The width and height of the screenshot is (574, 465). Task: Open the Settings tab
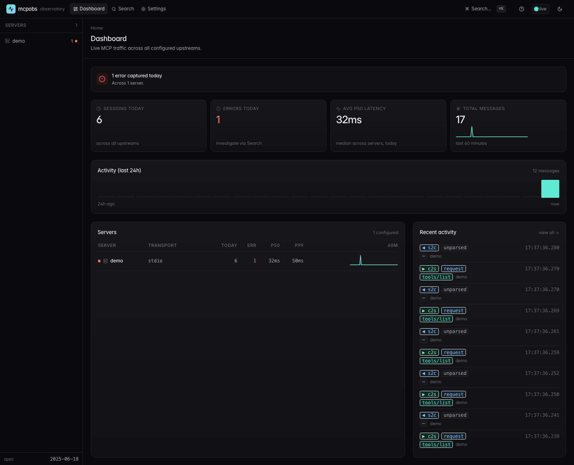point(153,9)
